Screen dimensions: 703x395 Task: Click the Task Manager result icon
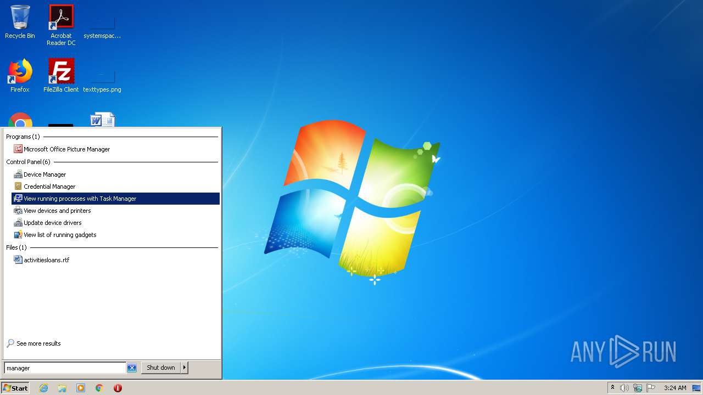(18, 199)
